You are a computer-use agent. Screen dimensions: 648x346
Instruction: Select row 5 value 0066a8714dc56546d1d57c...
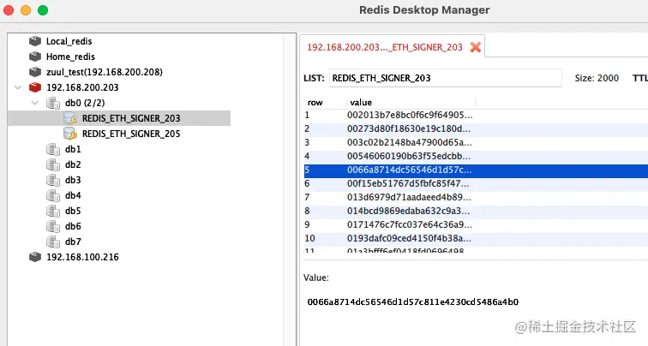(409, 170)
